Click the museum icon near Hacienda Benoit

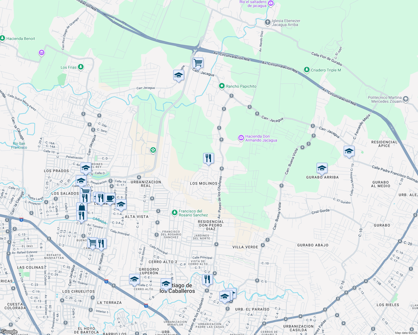coord(41,52)
